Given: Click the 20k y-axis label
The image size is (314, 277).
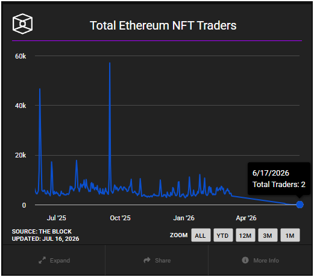Looking at the screenshot, I should (x=20, y=155).
